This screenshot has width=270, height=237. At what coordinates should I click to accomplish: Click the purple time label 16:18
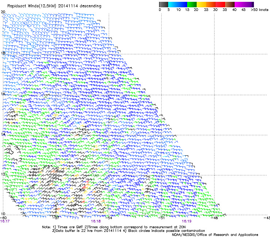click(96, 221)
